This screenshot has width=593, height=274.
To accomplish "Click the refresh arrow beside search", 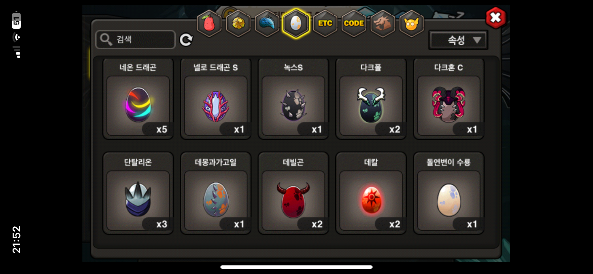I will 186,40.
